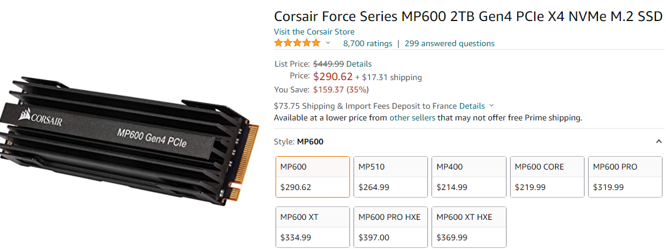Screen dimensions: 666x252
Task: Choose the MP600 PRO style
Action: pos(625,177)
